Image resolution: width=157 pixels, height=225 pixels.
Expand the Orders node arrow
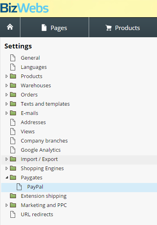tap(6, 94)
